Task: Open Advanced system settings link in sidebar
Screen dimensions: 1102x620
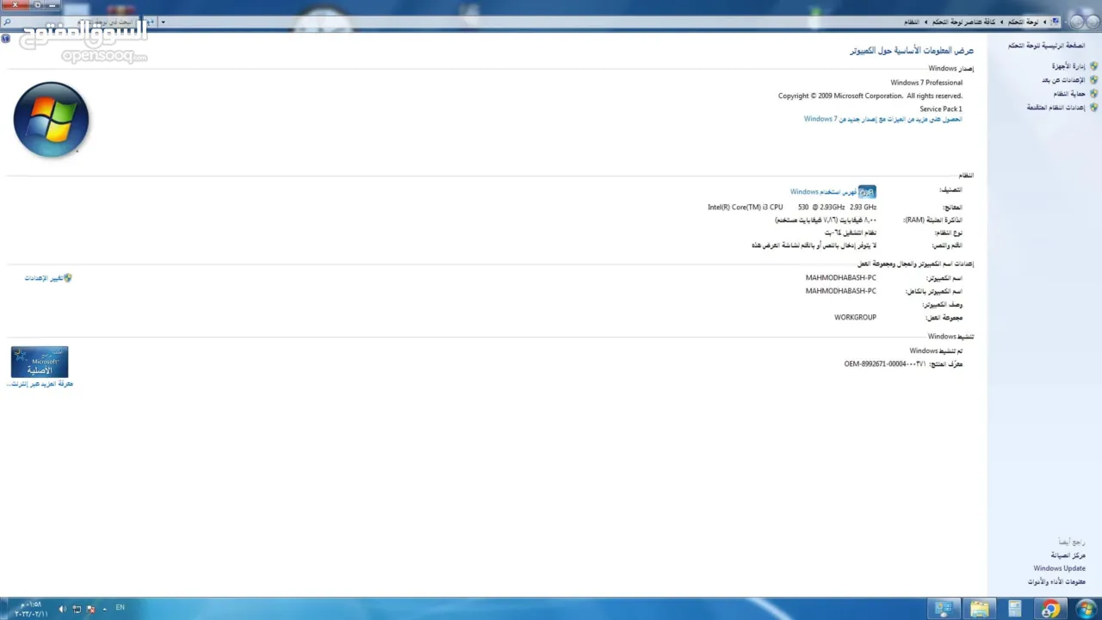Action: [1056, 108]
